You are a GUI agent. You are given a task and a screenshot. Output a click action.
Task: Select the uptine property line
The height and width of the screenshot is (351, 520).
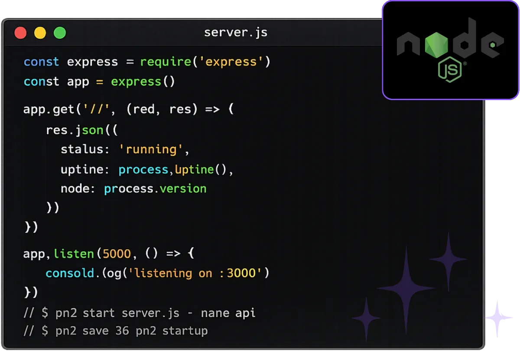click(x=146, y=169)
